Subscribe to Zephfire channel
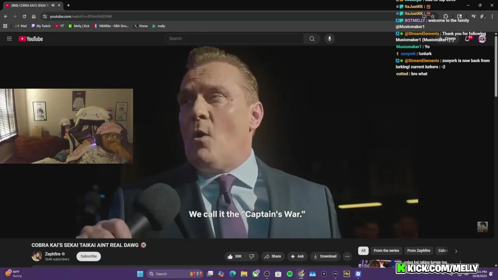This screenshot has width=498, height=280. (x=89, y=256)
